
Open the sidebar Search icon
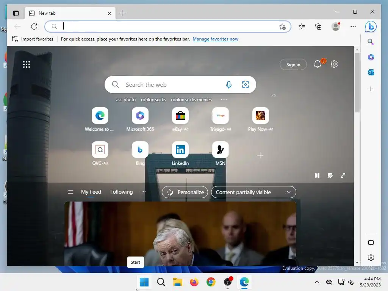(371, 42)
